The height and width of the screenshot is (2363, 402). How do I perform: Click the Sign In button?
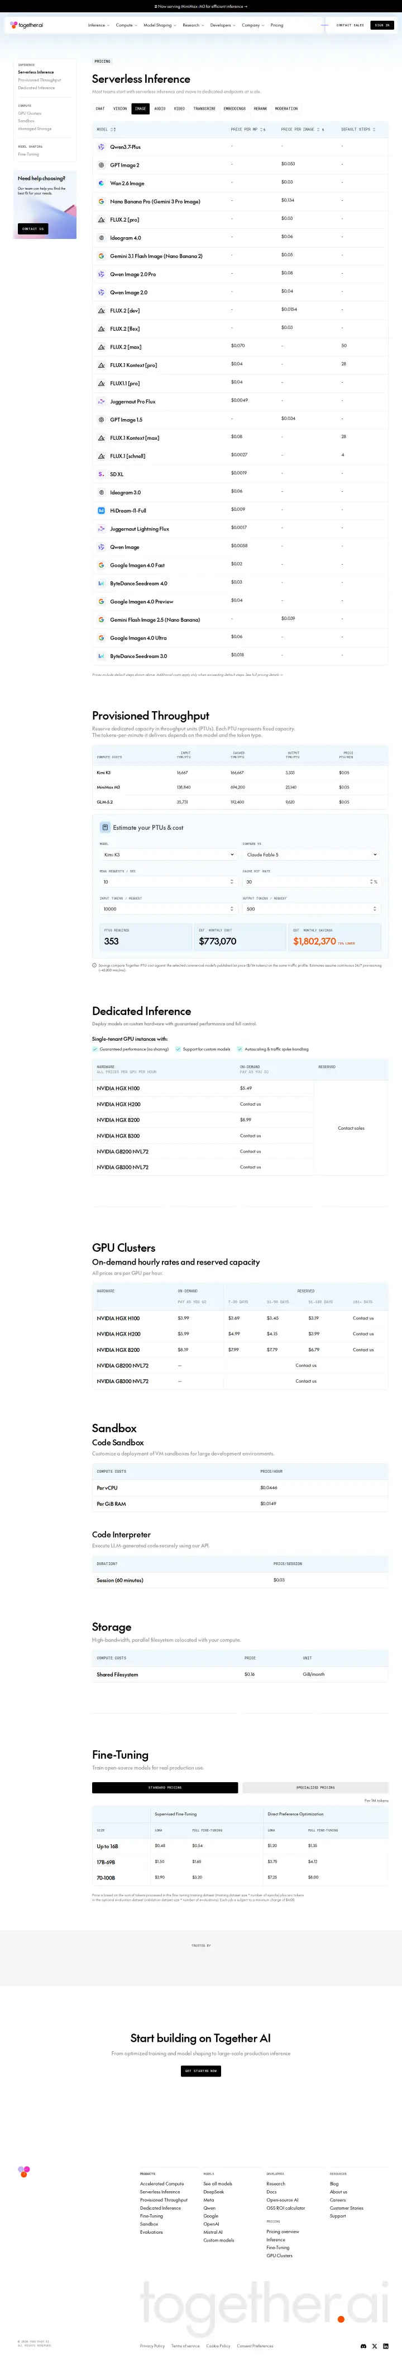(382, 26)
